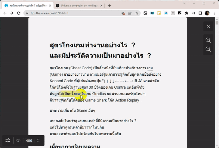219x148 pixels.
Task: Click the document reader extension icon
Action: pos(173,13)
